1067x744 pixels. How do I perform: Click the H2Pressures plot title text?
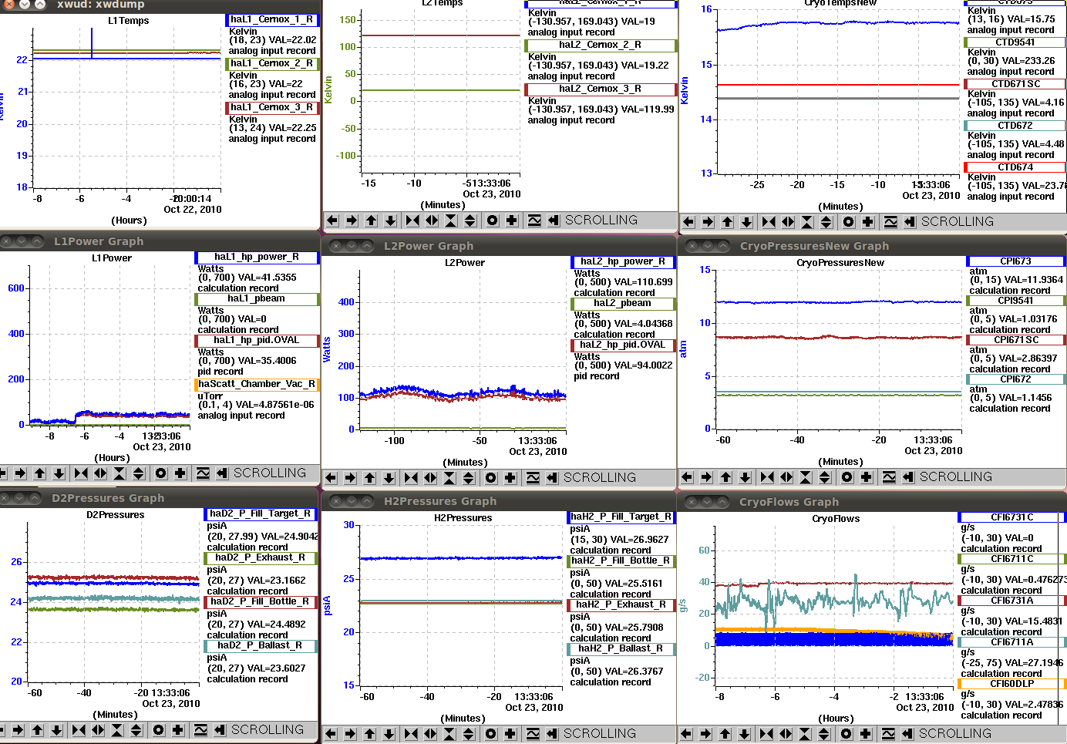tap(463, 518)
